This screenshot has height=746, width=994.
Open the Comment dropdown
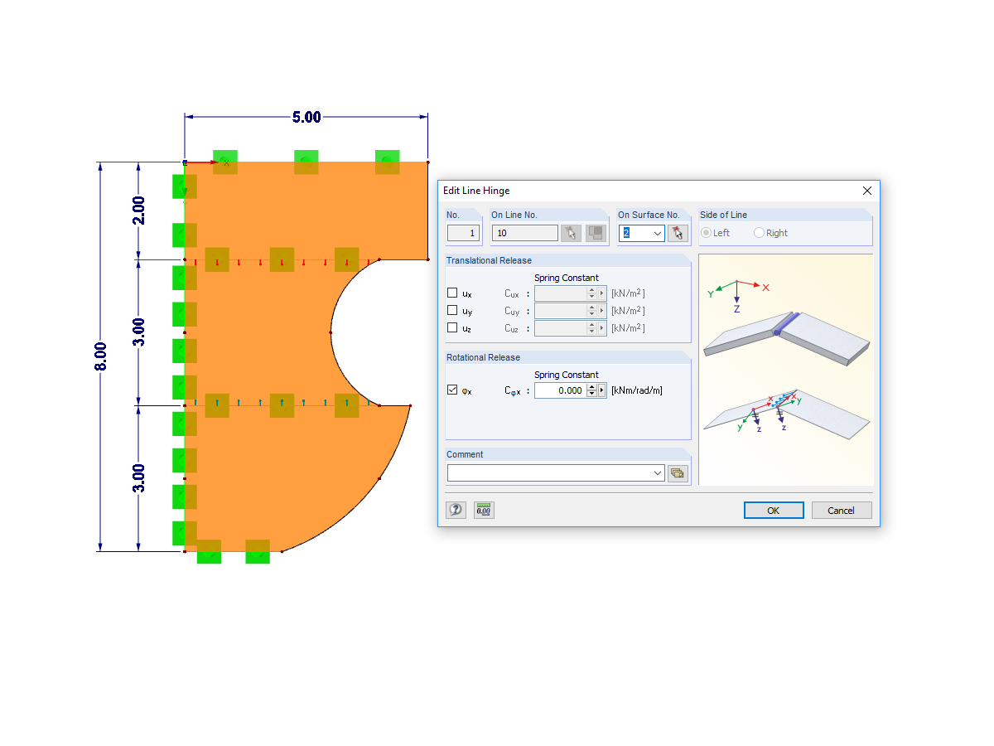tap(657, 472)
